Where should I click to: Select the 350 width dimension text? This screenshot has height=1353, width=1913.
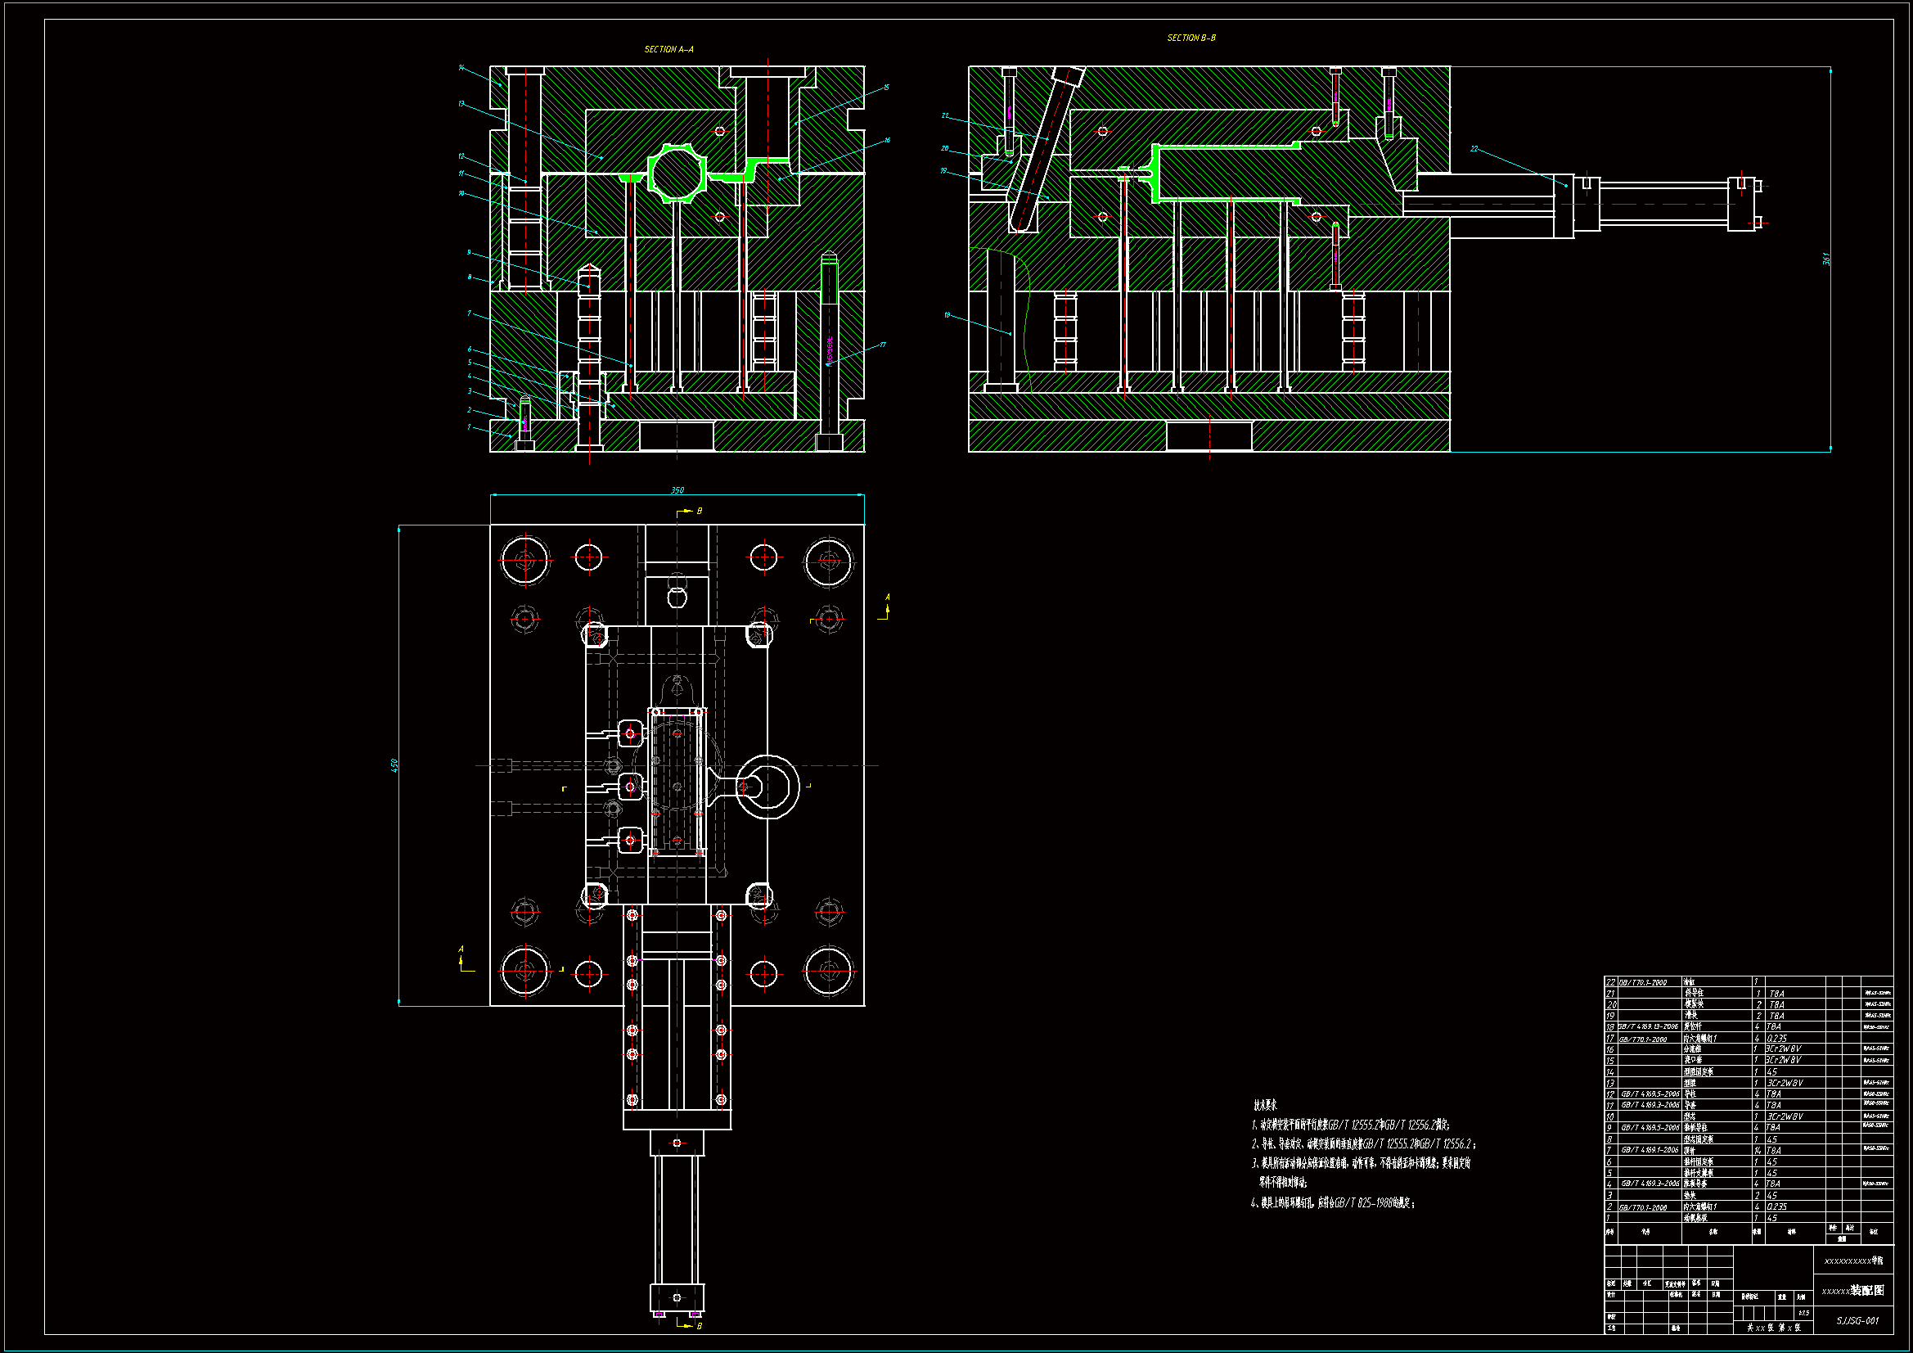[677, 490]
